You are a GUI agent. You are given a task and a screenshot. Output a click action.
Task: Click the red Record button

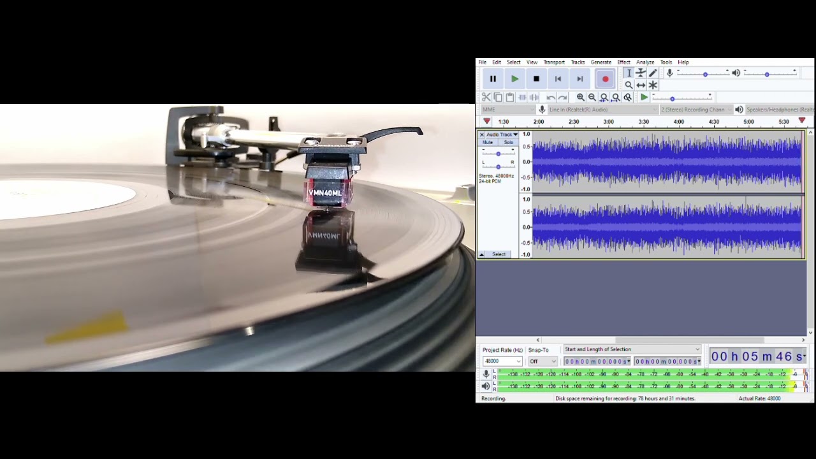coord(605,79)
